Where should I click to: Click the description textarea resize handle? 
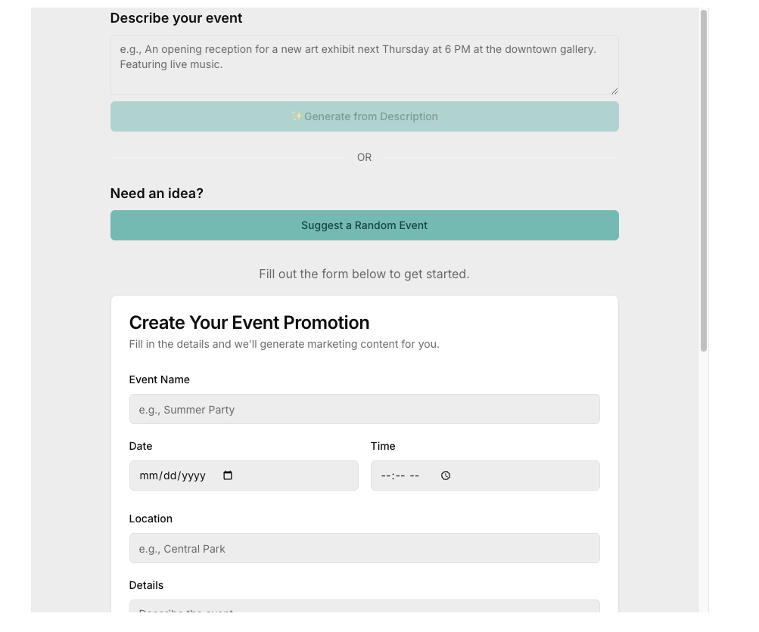point(614,91)
